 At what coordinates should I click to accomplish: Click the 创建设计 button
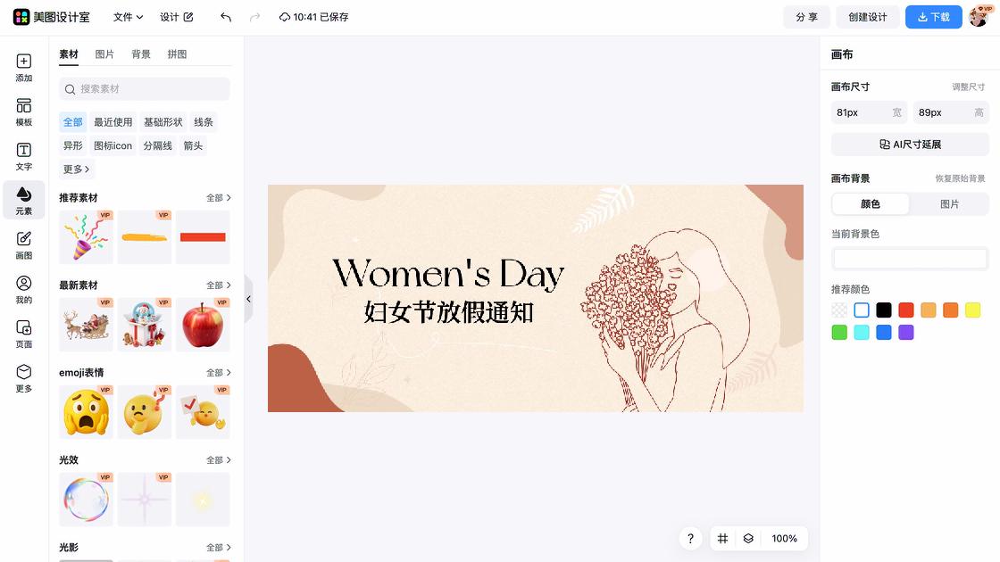click(x=868, y=17)
